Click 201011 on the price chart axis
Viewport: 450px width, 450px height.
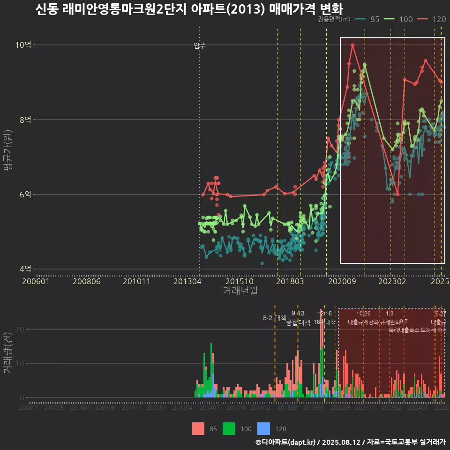click(136, 281)
